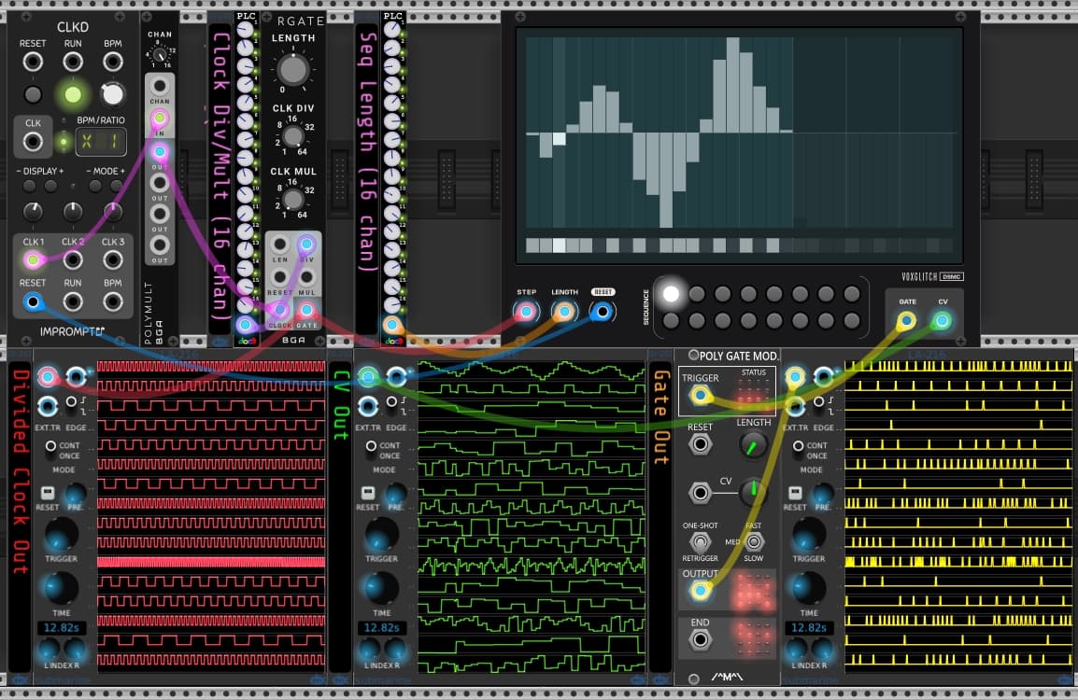Toggle the green RUN button on CLKD
The image size is (1078, 700).
pyautogui.click(x=73, y=93)
